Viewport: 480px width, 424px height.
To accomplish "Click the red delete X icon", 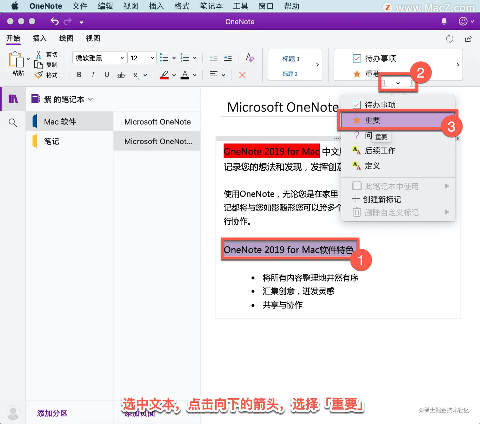I will coord(242,75).
